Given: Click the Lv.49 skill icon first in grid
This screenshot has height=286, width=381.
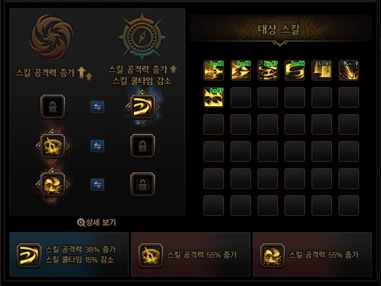Looking at the screenshot, I should [x=214, y=70].
